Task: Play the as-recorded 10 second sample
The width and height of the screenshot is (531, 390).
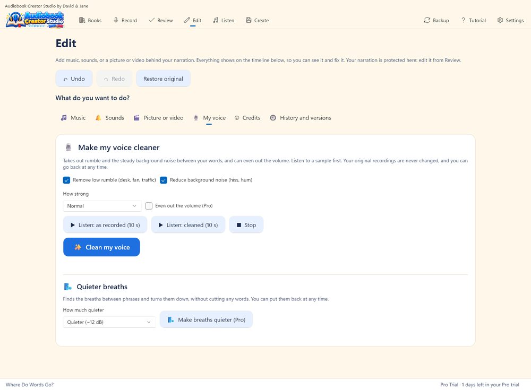Action: (x=105, y=225)
